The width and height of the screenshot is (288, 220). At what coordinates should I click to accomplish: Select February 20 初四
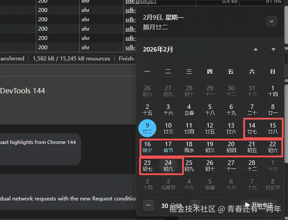click(x=231, y=147)
